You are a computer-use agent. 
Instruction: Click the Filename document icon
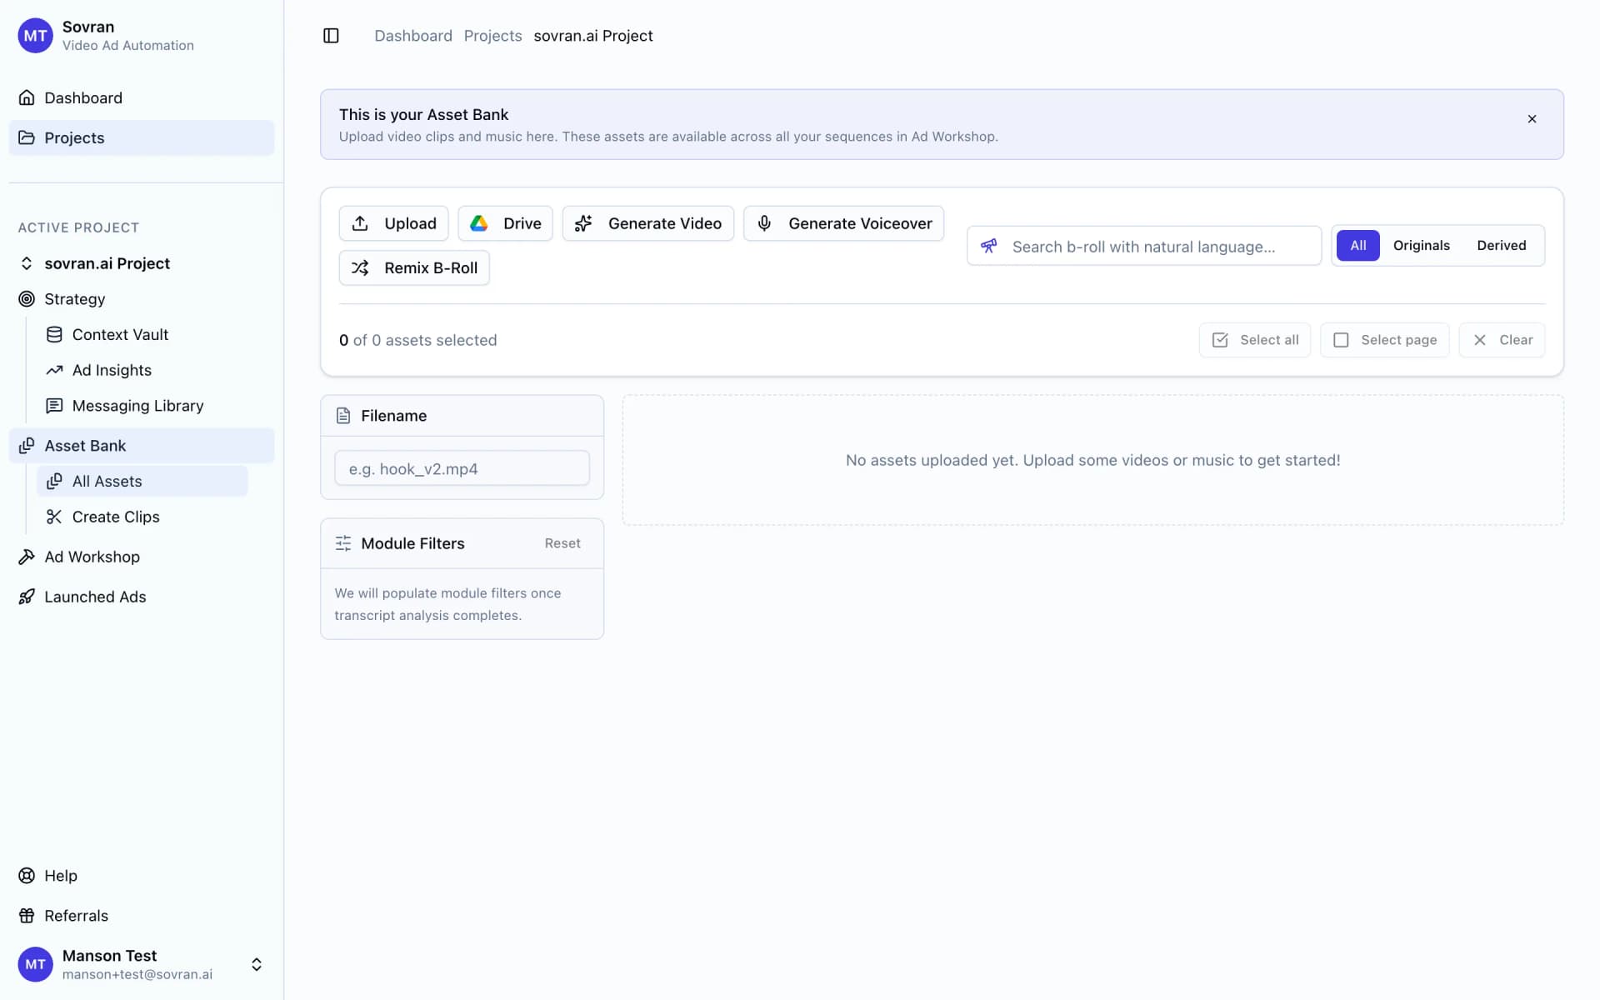tap(343, 416)
